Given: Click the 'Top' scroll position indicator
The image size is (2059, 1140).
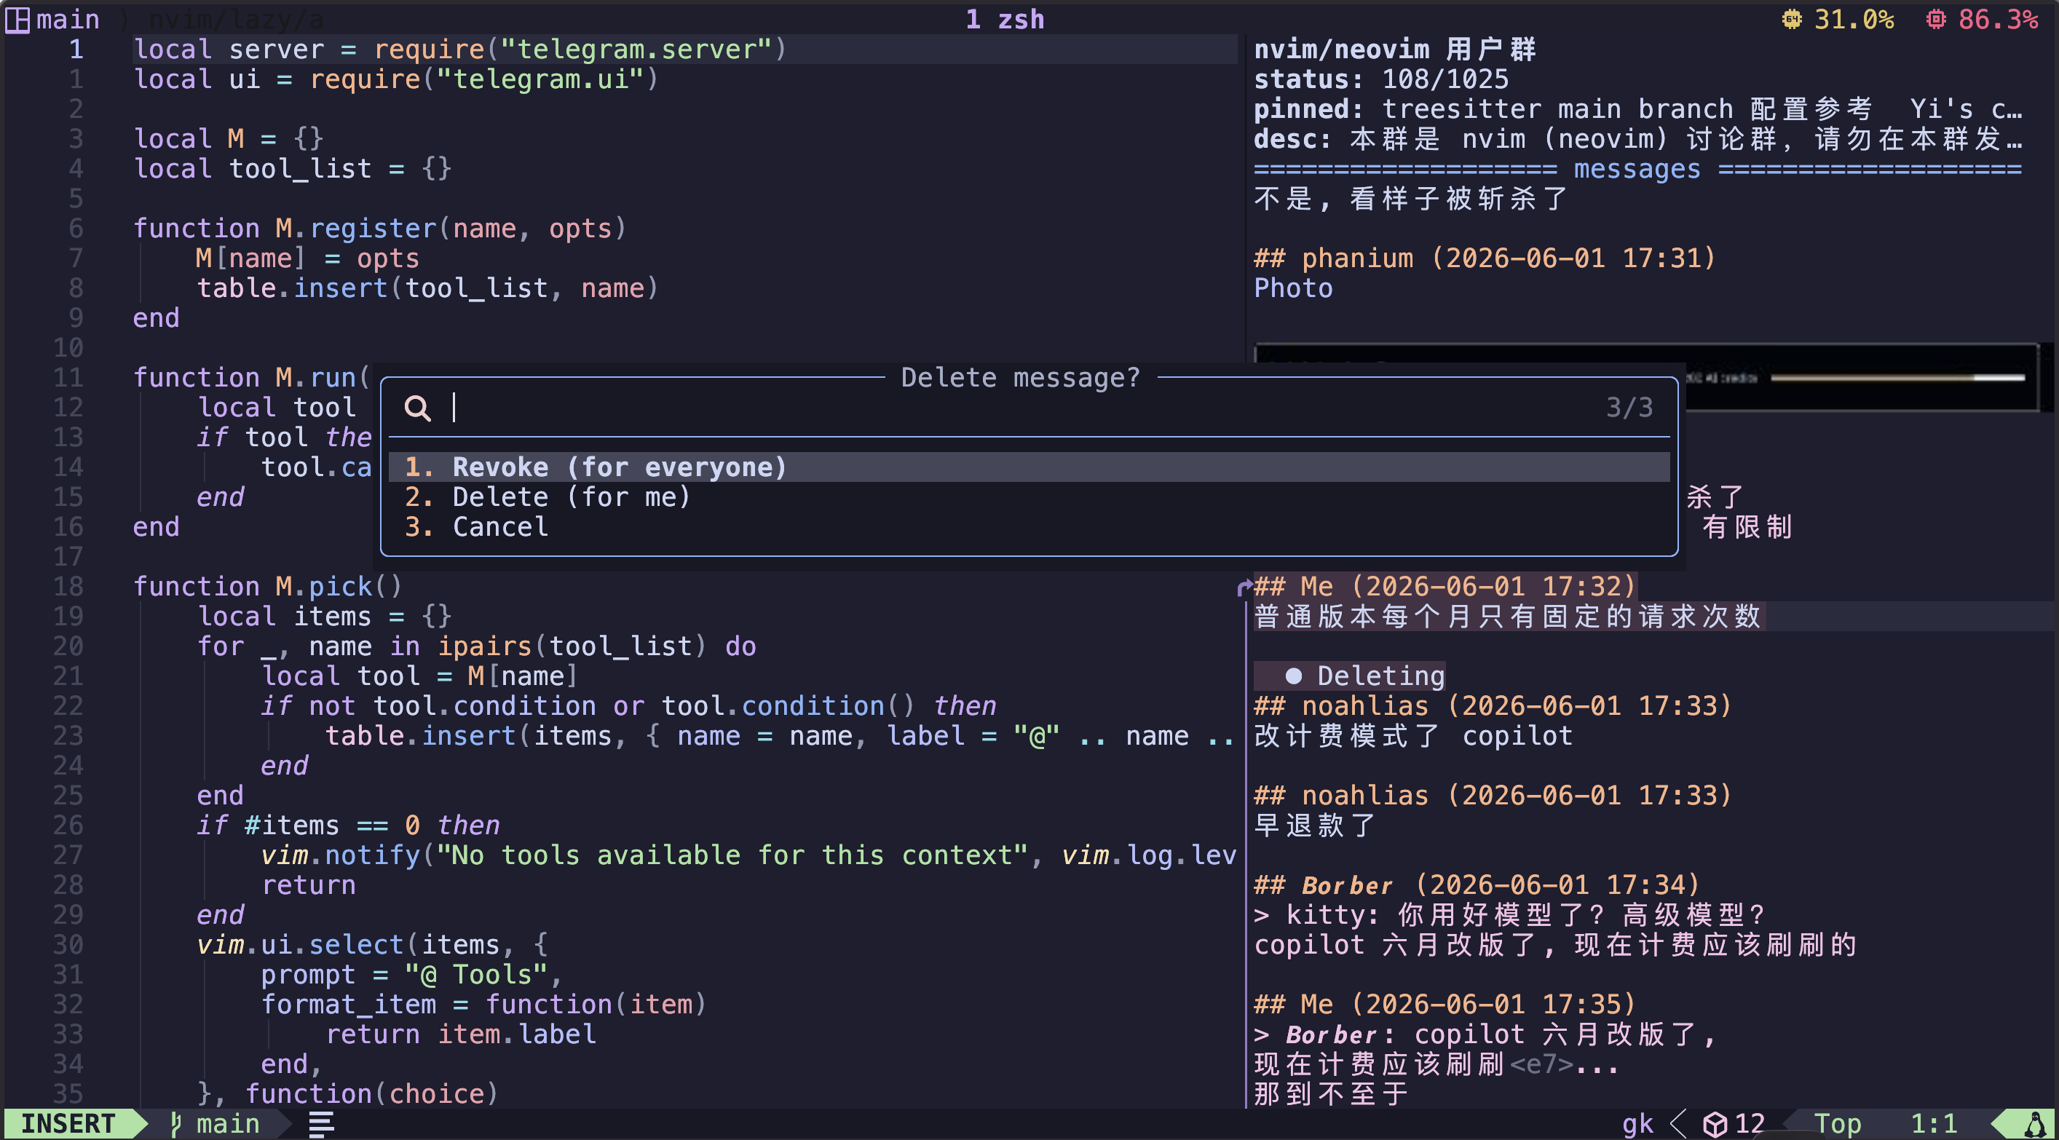Looking at the screenshot, I should coord(1838,1123).
